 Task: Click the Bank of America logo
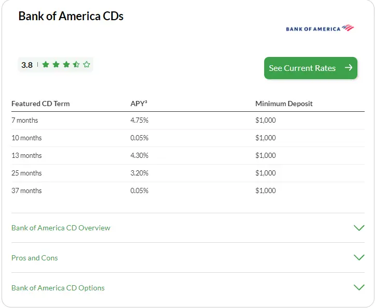pos(320,28)
